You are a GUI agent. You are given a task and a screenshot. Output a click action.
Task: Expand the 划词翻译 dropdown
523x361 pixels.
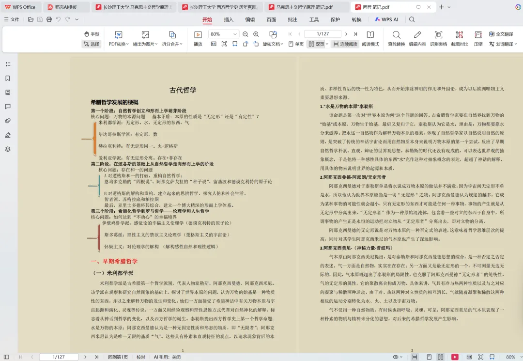(x=516, y=44)
